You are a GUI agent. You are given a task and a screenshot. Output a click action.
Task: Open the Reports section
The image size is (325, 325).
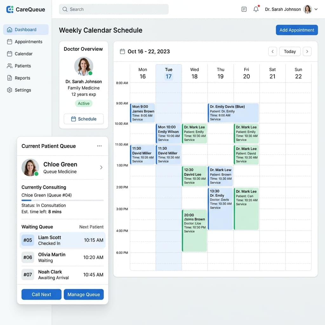[26, 78]
